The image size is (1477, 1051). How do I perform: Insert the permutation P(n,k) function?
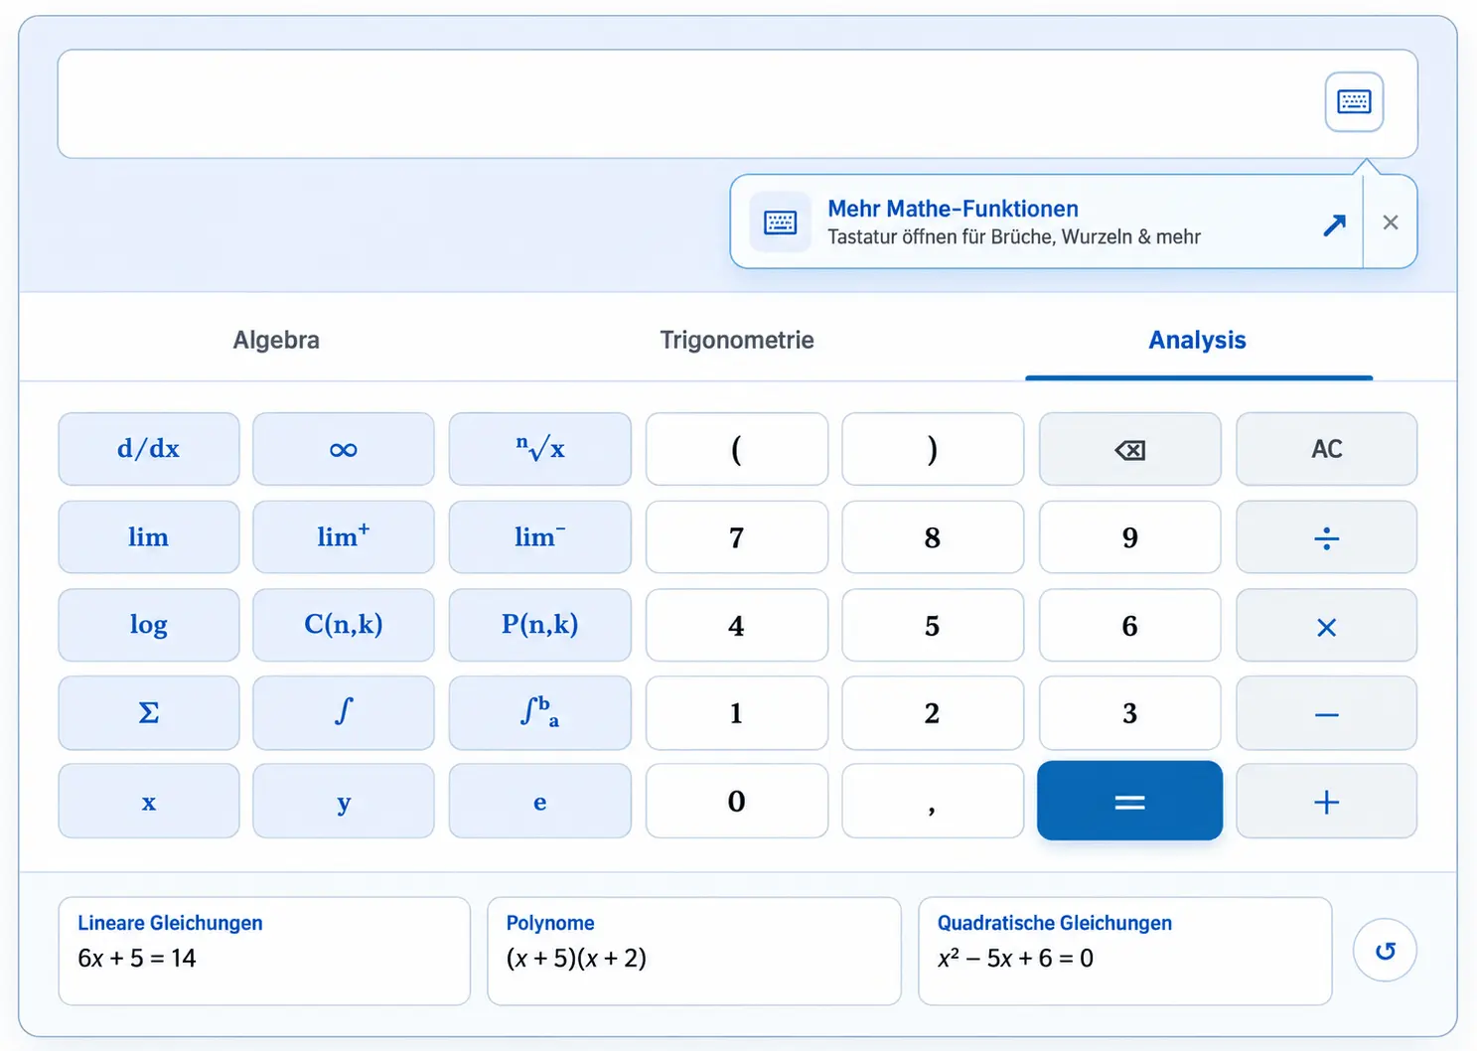(540, 625)
